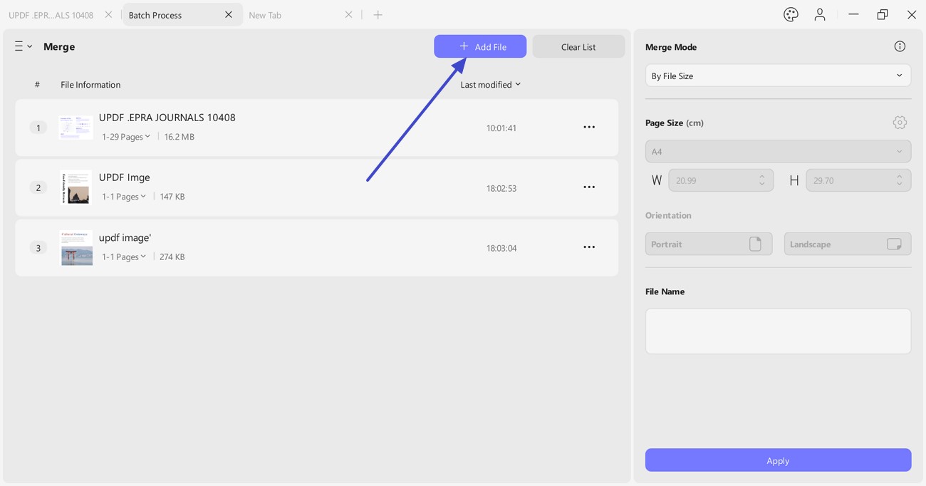
Task: Select Landscape orientation
Action: click(847, 244)
